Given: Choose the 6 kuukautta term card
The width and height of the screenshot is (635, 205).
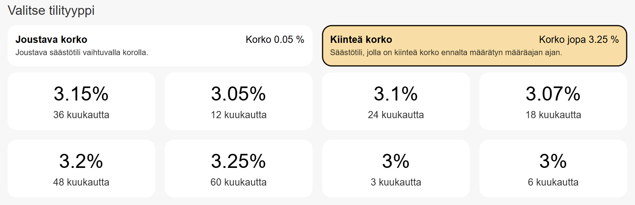Looking at the screenshot, I should tap(553, 169).
